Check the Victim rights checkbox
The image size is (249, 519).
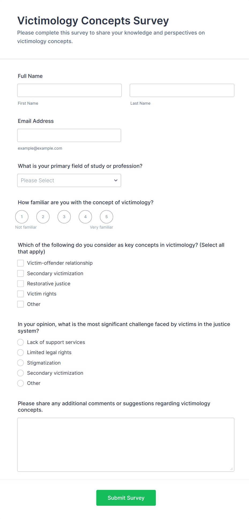point(20,294)
